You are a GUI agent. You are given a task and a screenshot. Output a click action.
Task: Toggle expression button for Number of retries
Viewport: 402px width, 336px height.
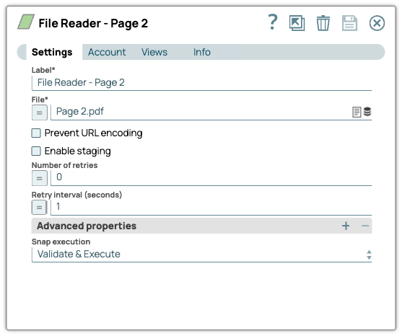point(40,178)
